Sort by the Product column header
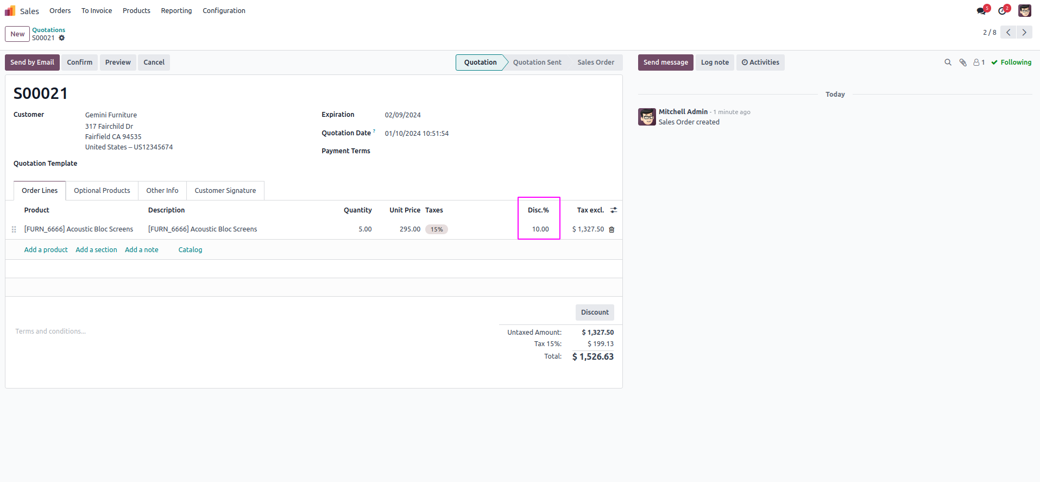The image size is (1040, 482). 36,210
